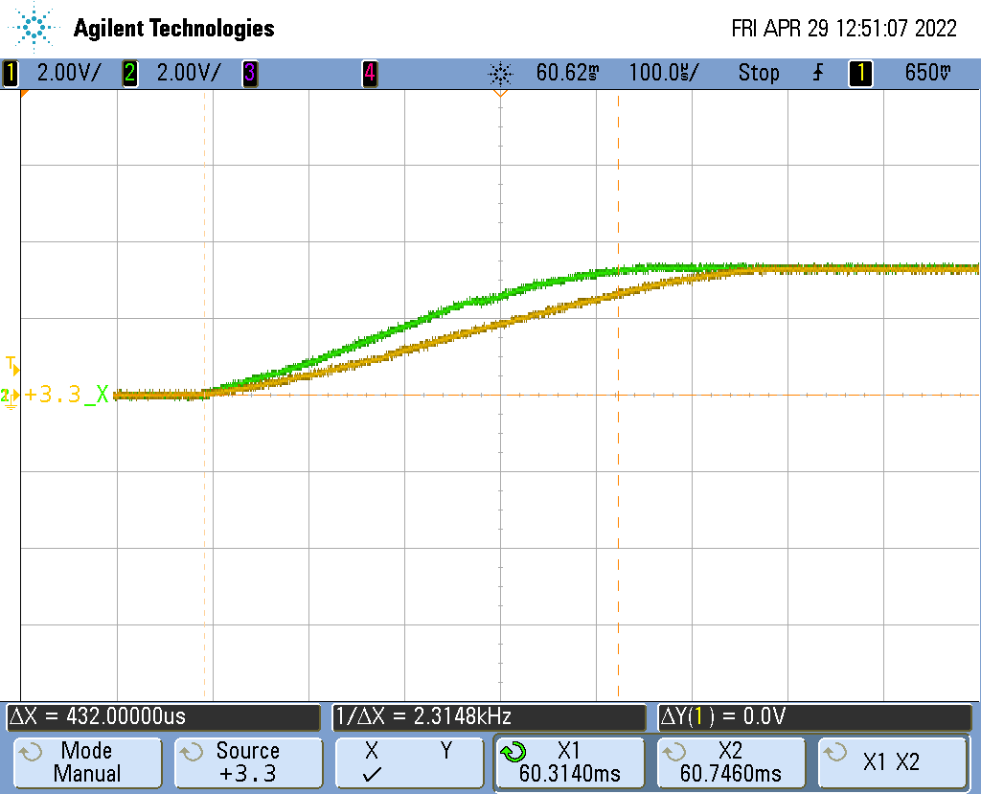
Task: Select the X2 60.7460ms cursor softkey
Action: tap(731, 762)
